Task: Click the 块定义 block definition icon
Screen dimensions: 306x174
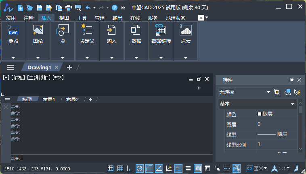Action: (x=87, y=29)
